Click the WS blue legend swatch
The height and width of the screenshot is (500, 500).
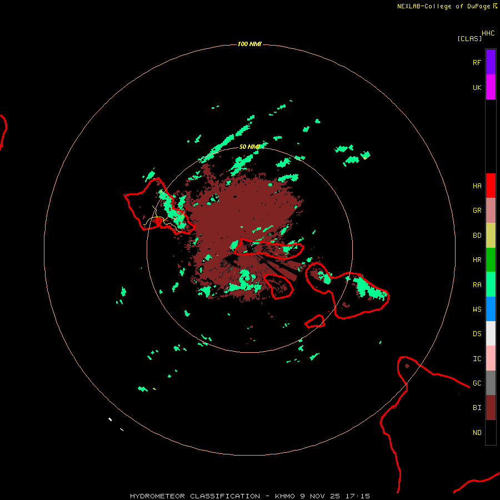[x=491, y=309]
